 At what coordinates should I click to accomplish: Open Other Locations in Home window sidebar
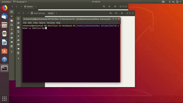[11, 51]
